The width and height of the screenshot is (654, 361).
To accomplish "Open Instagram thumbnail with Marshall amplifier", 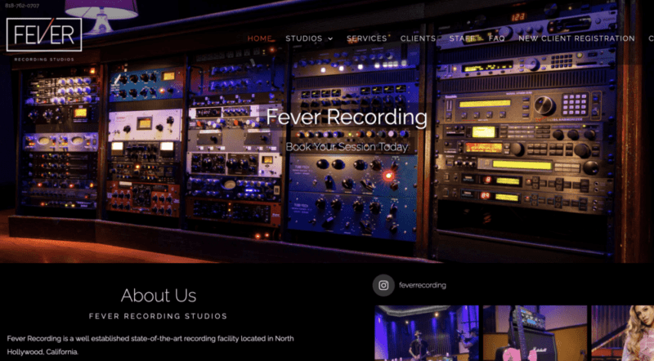I will point(535,333).
